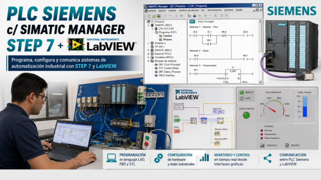
Task: Click the Marcha_Motor numeric indicator
Action: coord(217,133)
